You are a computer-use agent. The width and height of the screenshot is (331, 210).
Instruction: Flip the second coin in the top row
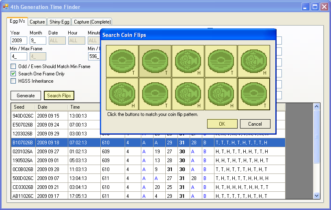coord(155,61)
